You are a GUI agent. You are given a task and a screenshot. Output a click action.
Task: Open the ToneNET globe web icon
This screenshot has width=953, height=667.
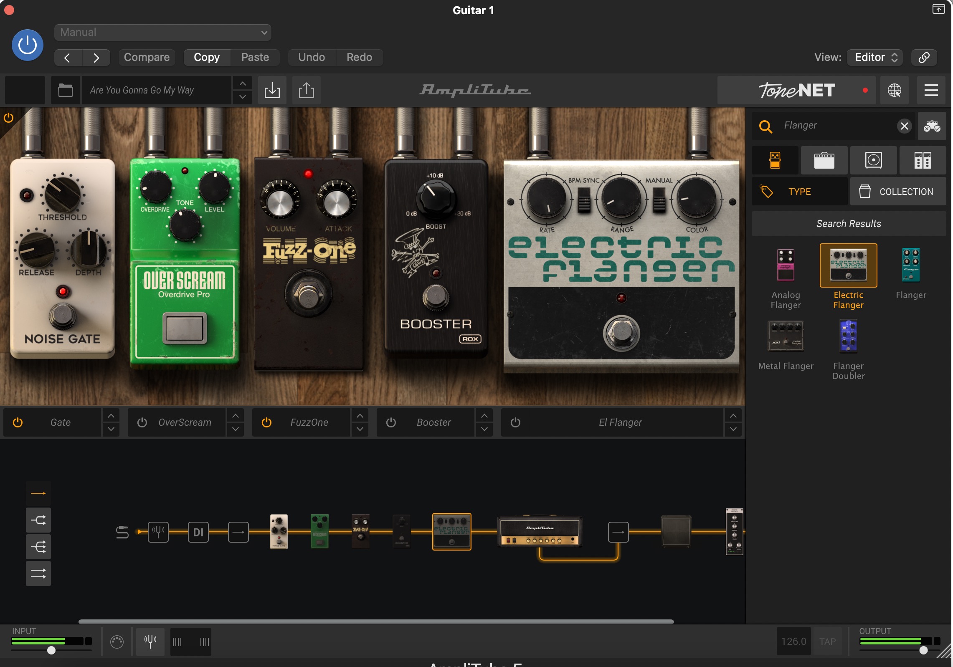point(895,90)
